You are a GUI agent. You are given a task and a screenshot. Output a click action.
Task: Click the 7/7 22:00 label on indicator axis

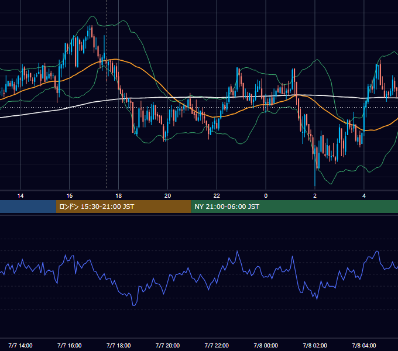[217, 345]
